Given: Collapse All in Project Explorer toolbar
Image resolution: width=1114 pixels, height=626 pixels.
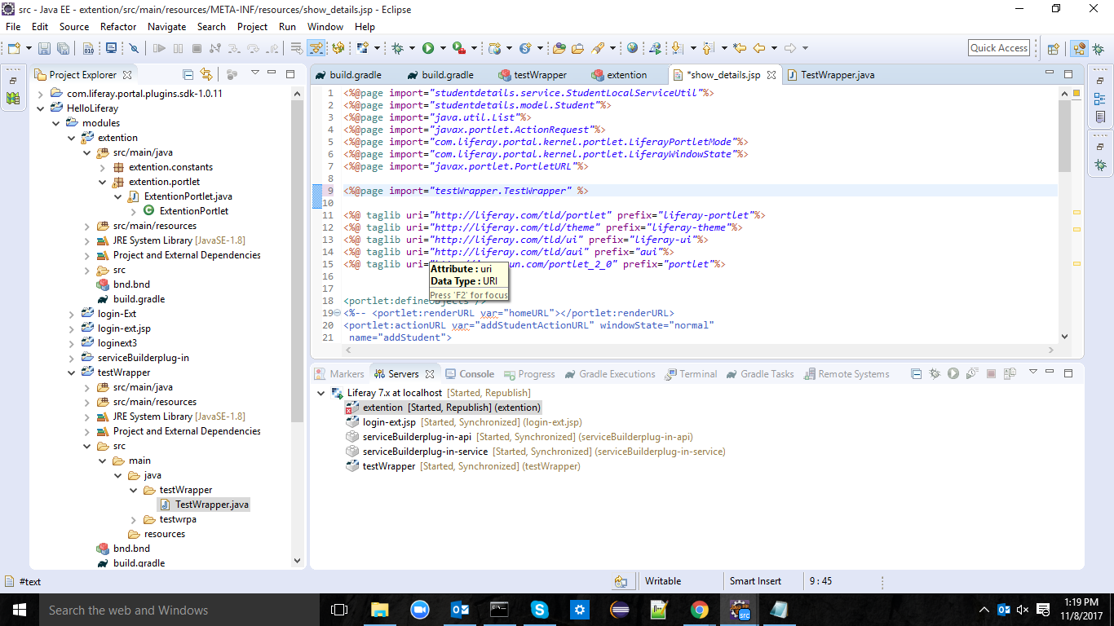Looking at the screenshot, I should pos(188,75).
